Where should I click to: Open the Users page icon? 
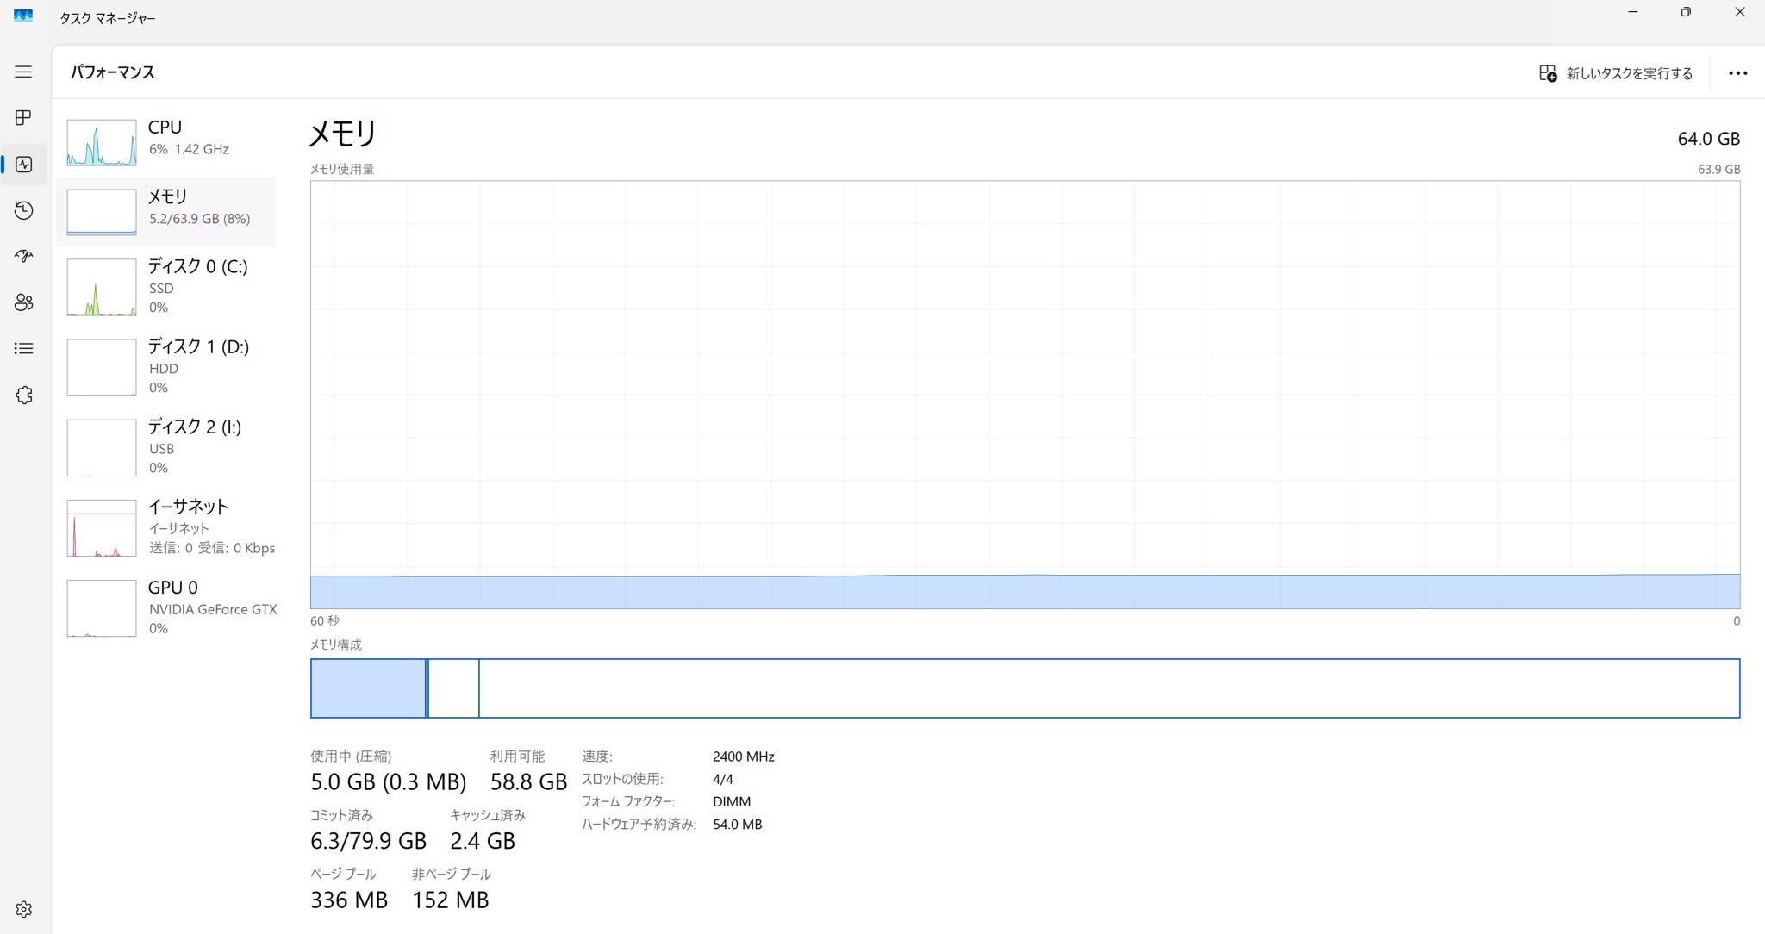click(x=23, y=302)
